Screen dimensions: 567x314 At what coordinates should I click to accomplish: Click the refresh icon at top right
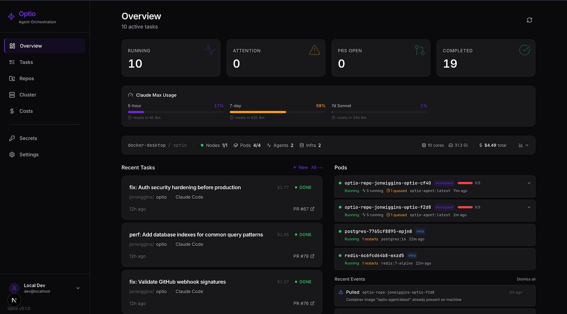[x=529, y=20]
